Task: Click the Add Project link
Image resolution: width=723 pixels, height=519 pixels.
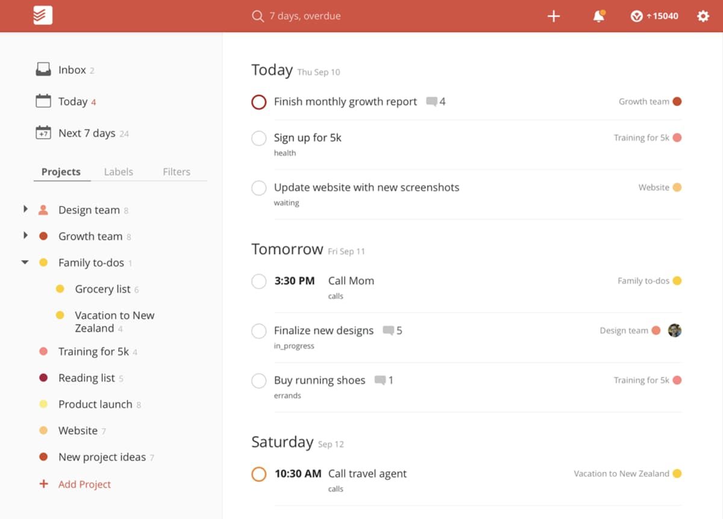Action: click(x=84, y=484)
